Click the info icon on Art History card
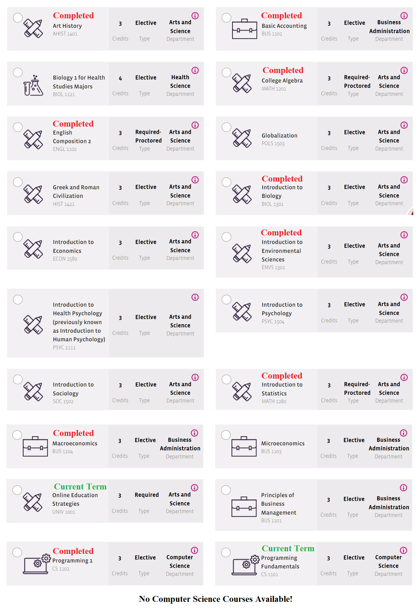The height and width of the screenshot is (611, 418). [x=195, y=16]
